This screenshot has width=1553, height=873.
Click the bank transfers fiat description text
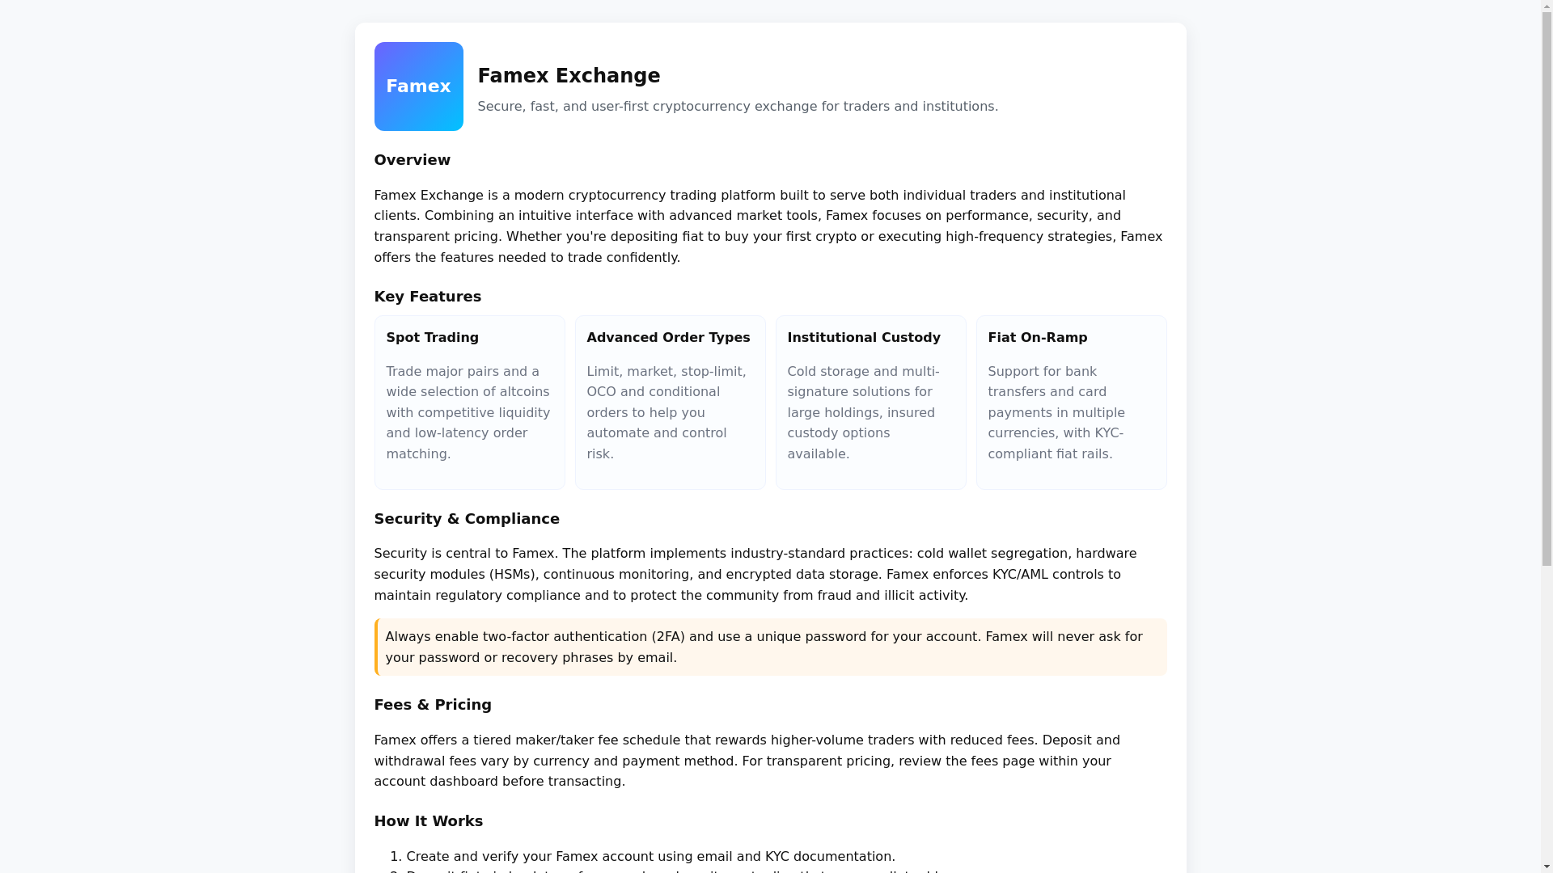1056,412
